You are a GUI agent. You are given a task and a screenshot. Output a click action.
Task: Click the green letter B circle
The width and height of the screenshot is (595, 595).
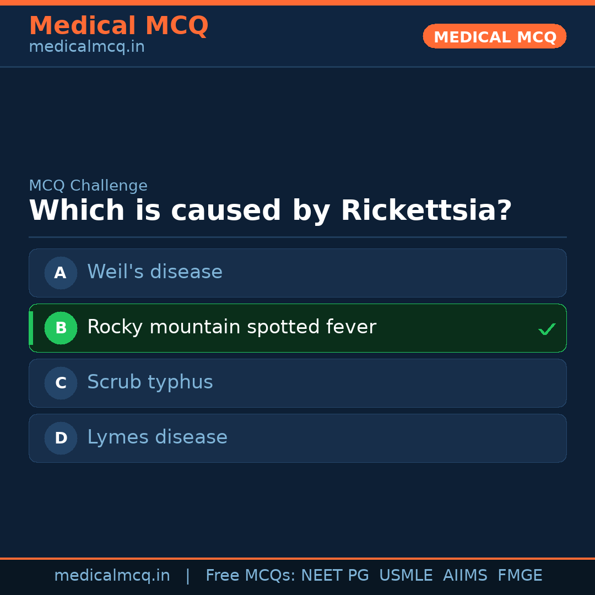click(61, 328)
